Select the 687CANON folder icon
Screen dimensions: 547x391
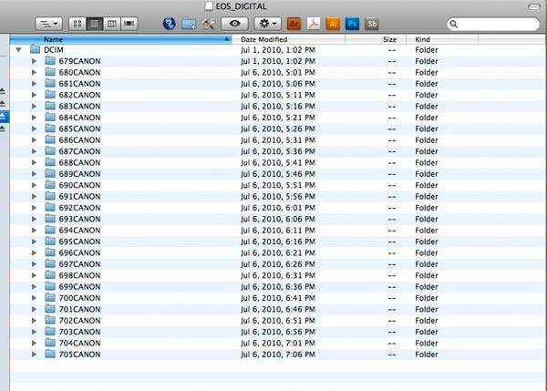pyautogui.click(x=50, y=151)
